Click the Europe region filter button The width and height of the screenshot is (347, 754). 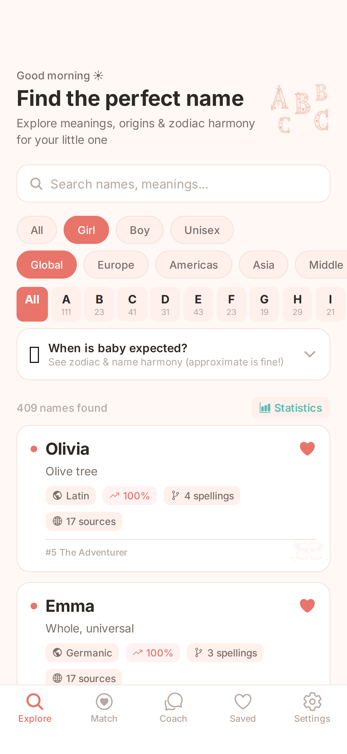point(116,264)
